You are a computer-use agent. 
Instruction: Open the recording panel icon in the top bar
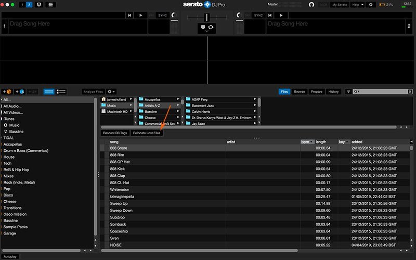point(38,5)
